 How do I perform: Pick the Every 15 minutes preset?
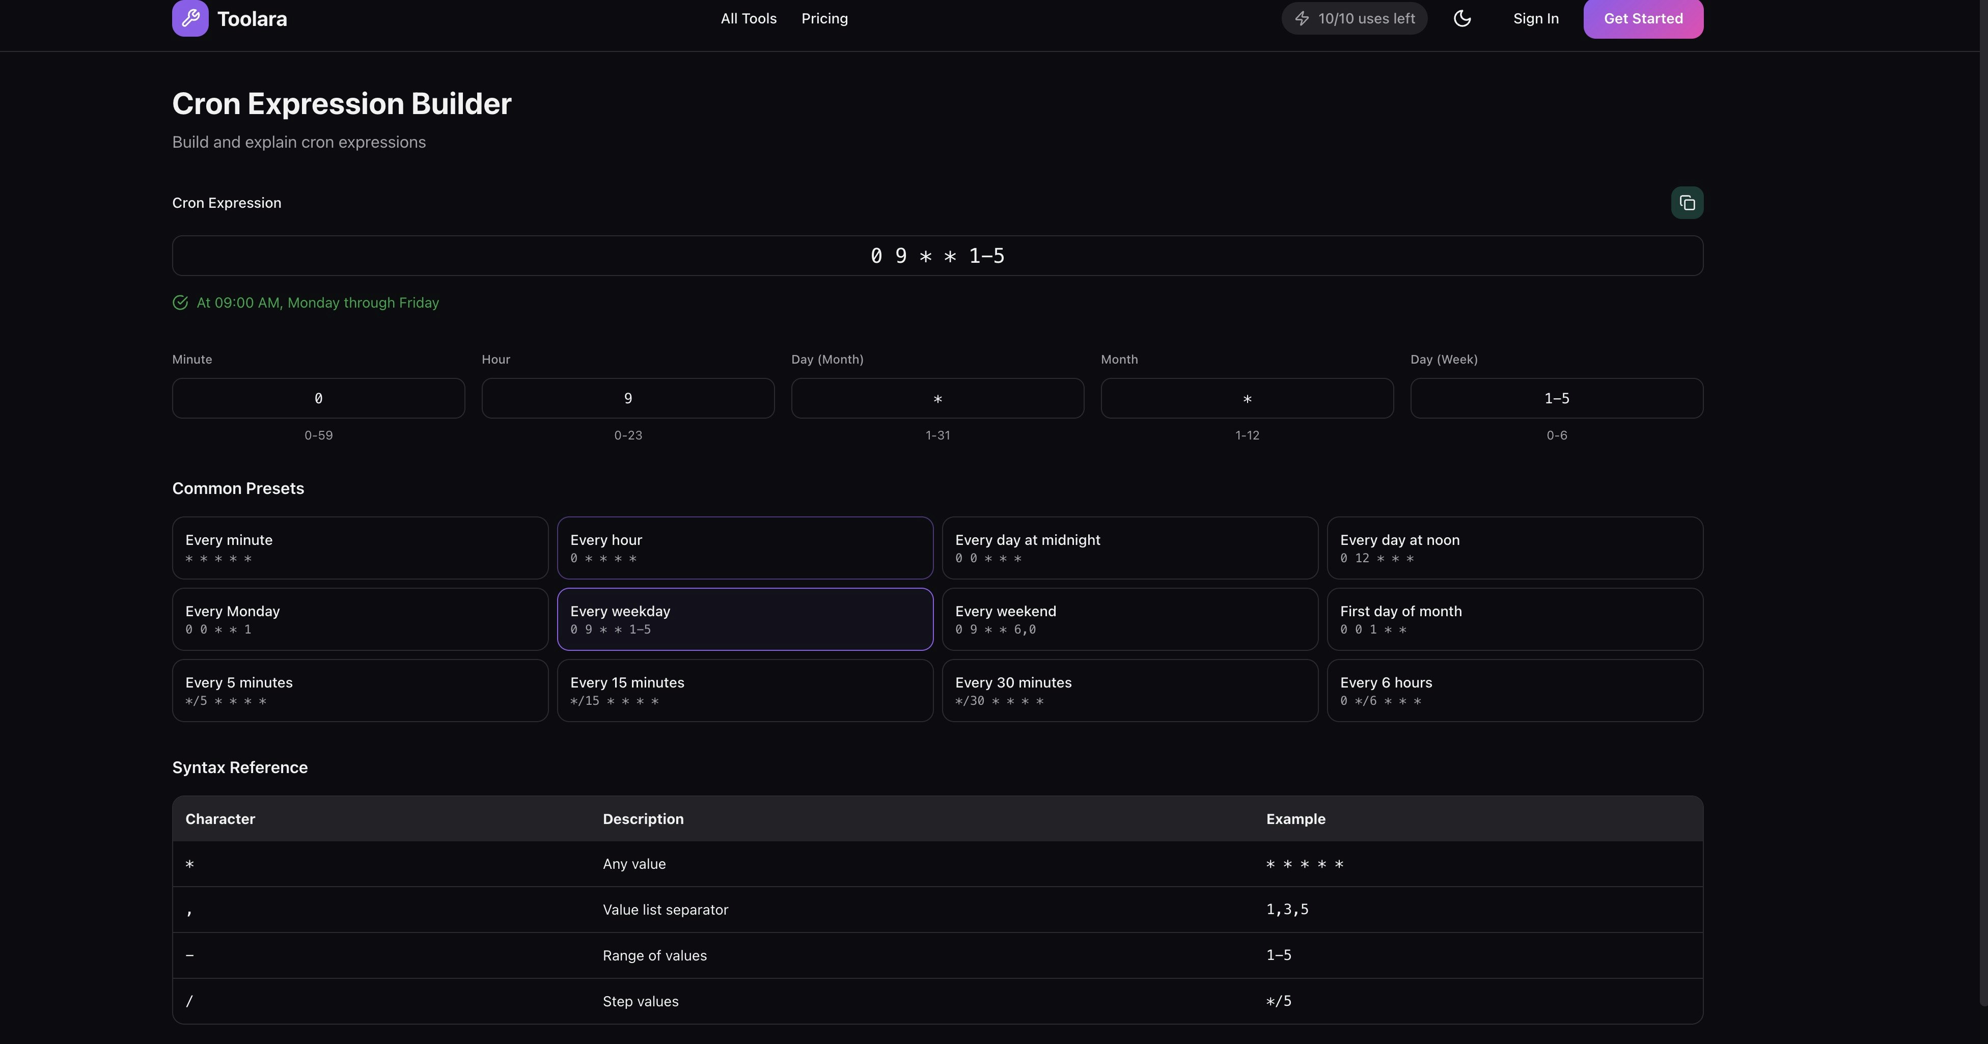tap(744, 691)
